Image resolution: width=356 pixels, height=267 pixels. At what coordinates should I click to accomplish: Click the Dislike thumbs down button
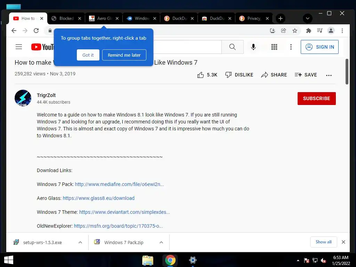(239, 75)
